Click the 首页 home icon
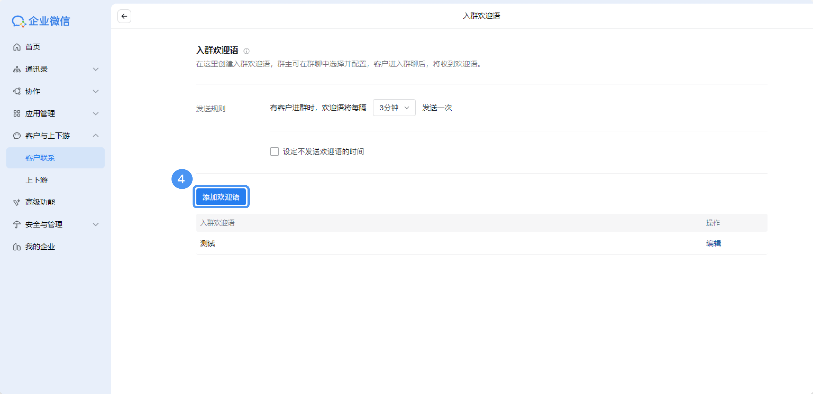 pos(17,47)
